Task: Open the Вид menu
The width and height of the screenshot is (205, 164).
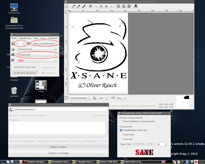Action: tap(36, 38)
